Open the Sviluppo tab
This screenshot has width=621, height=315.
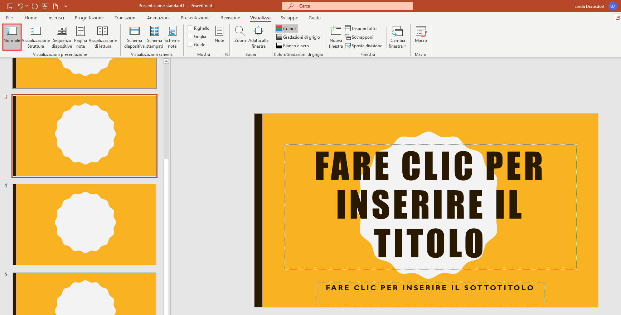tap(290, 18)
